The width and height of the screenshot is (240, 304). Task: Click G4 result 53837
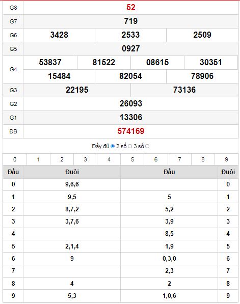[x=50, y=63]
